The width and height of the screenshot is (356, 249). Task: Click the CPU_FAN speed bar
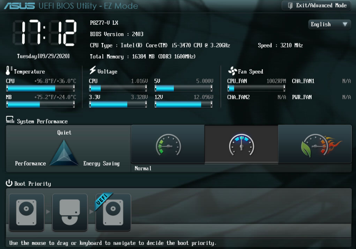click(256, 88)
